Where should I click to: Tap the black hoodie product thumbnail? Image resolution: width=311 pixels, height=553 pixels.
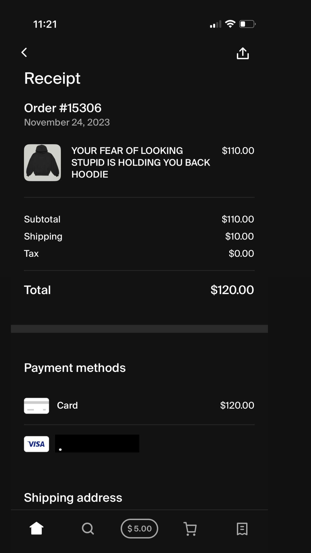(x=42, y=162)
